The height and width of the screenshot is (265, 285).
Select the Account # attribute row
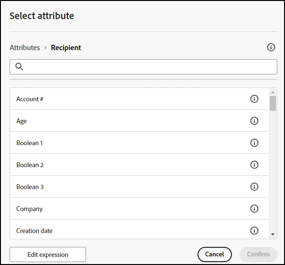139,99
